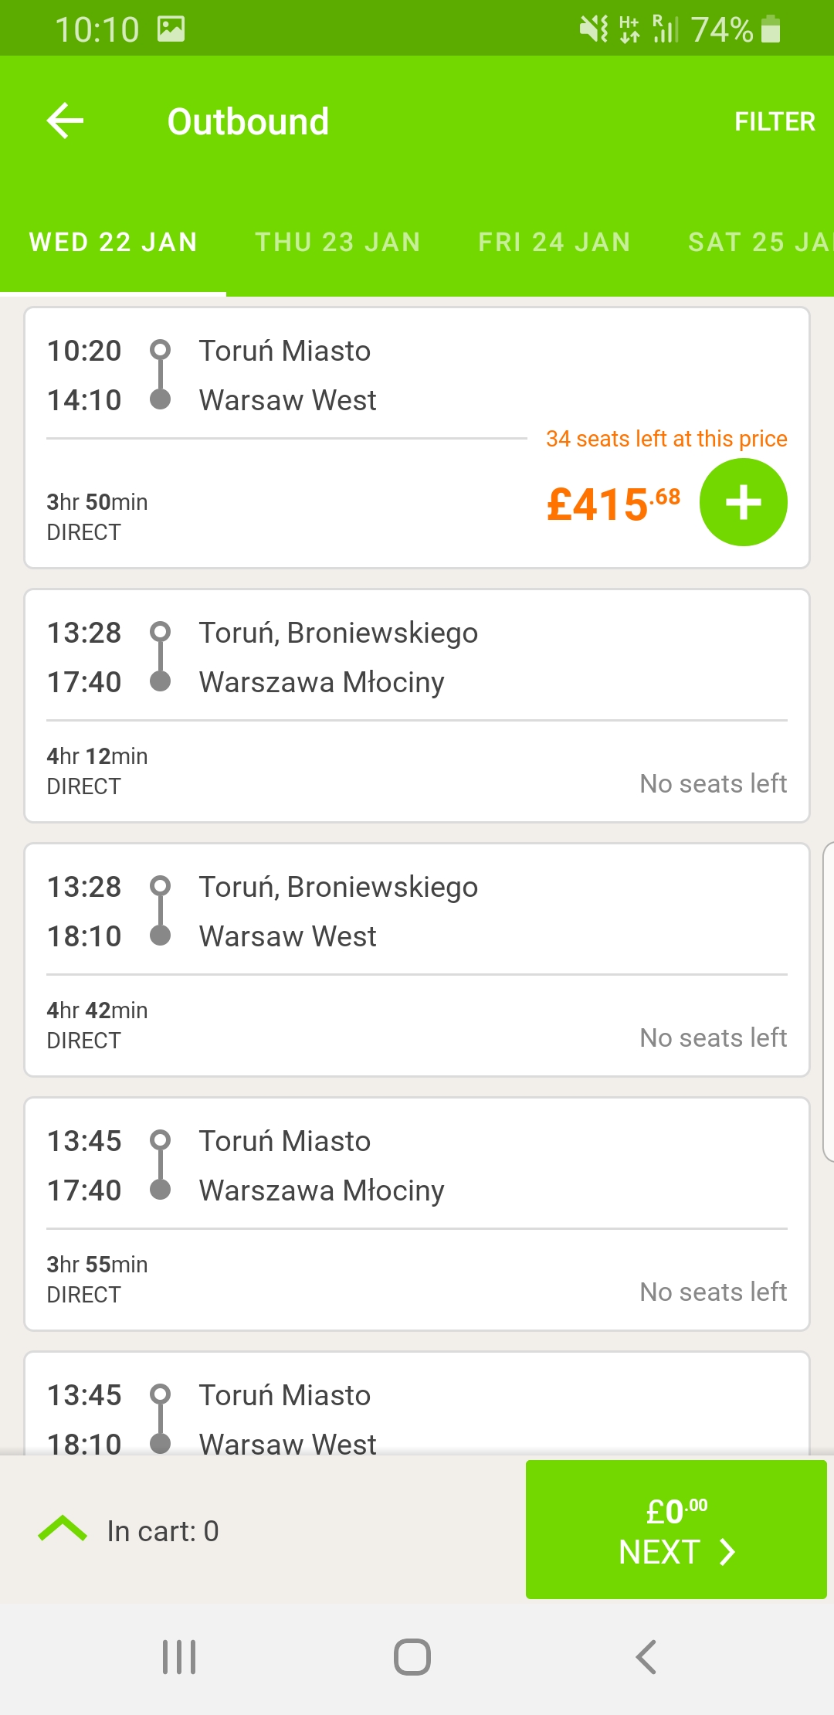Tap the back arrow in the Outbound header
Image resolution: width=834 pixels, height=1715 pixels.
(x=65, y=121)
